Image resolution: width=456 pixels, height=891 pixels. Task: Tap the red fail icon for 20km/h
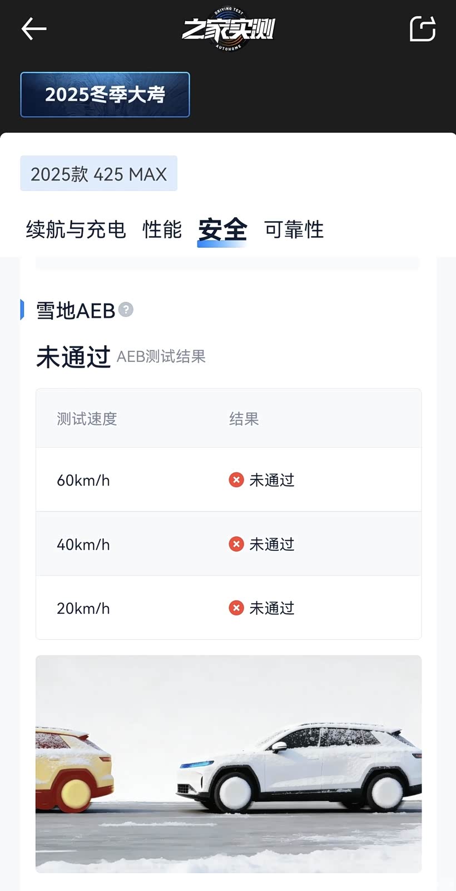(236, 608)
